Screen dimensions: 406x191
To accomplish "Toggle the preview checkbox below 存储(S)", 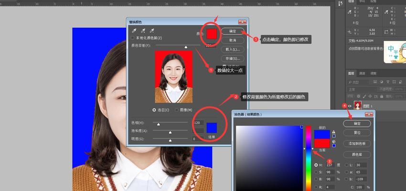I will coord(224,66).
